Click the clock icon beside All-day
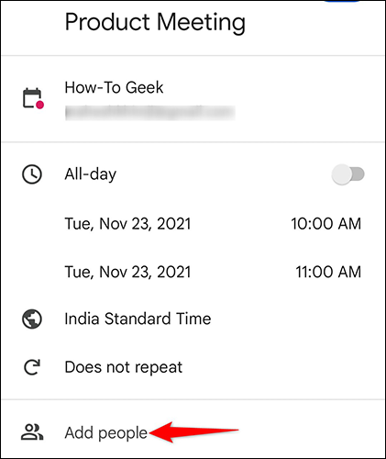This screenshot has width=386, height=459. pyautogui.click(x=32, y=174)
